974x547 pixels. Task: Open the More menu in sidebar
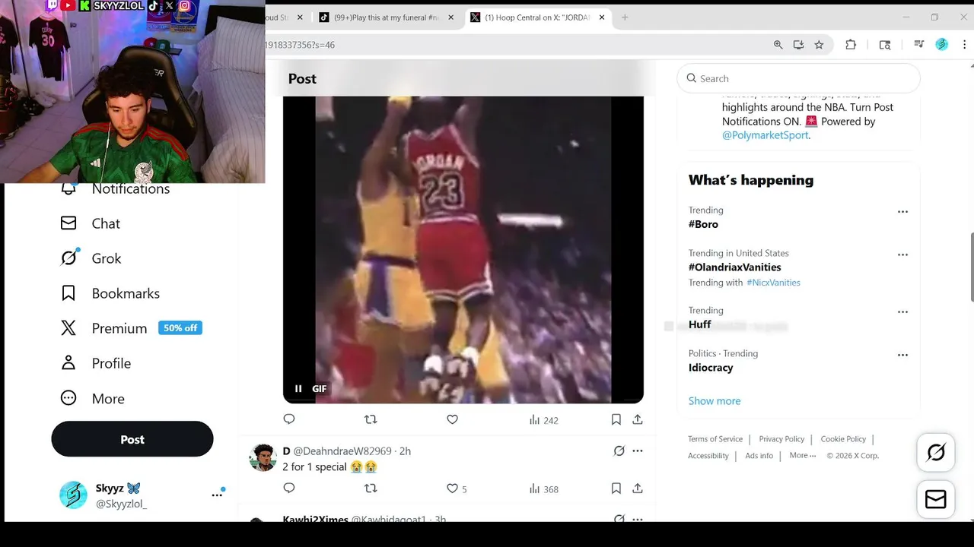click(x=92, y=398)
